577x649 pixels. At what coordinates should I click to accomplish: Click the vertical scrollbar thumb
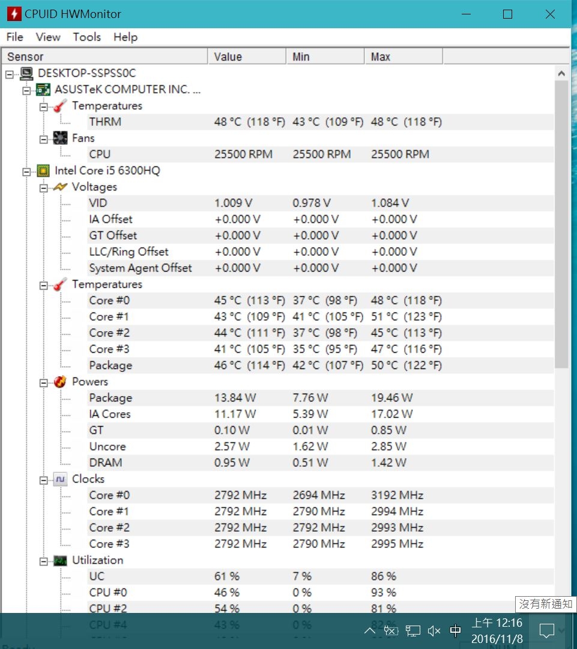(561, 224)
